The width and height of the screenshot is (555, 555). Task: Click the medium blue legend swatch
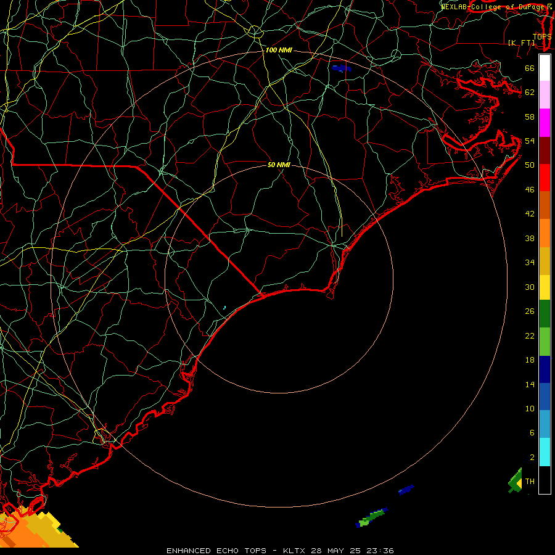(x=545, y=397)
